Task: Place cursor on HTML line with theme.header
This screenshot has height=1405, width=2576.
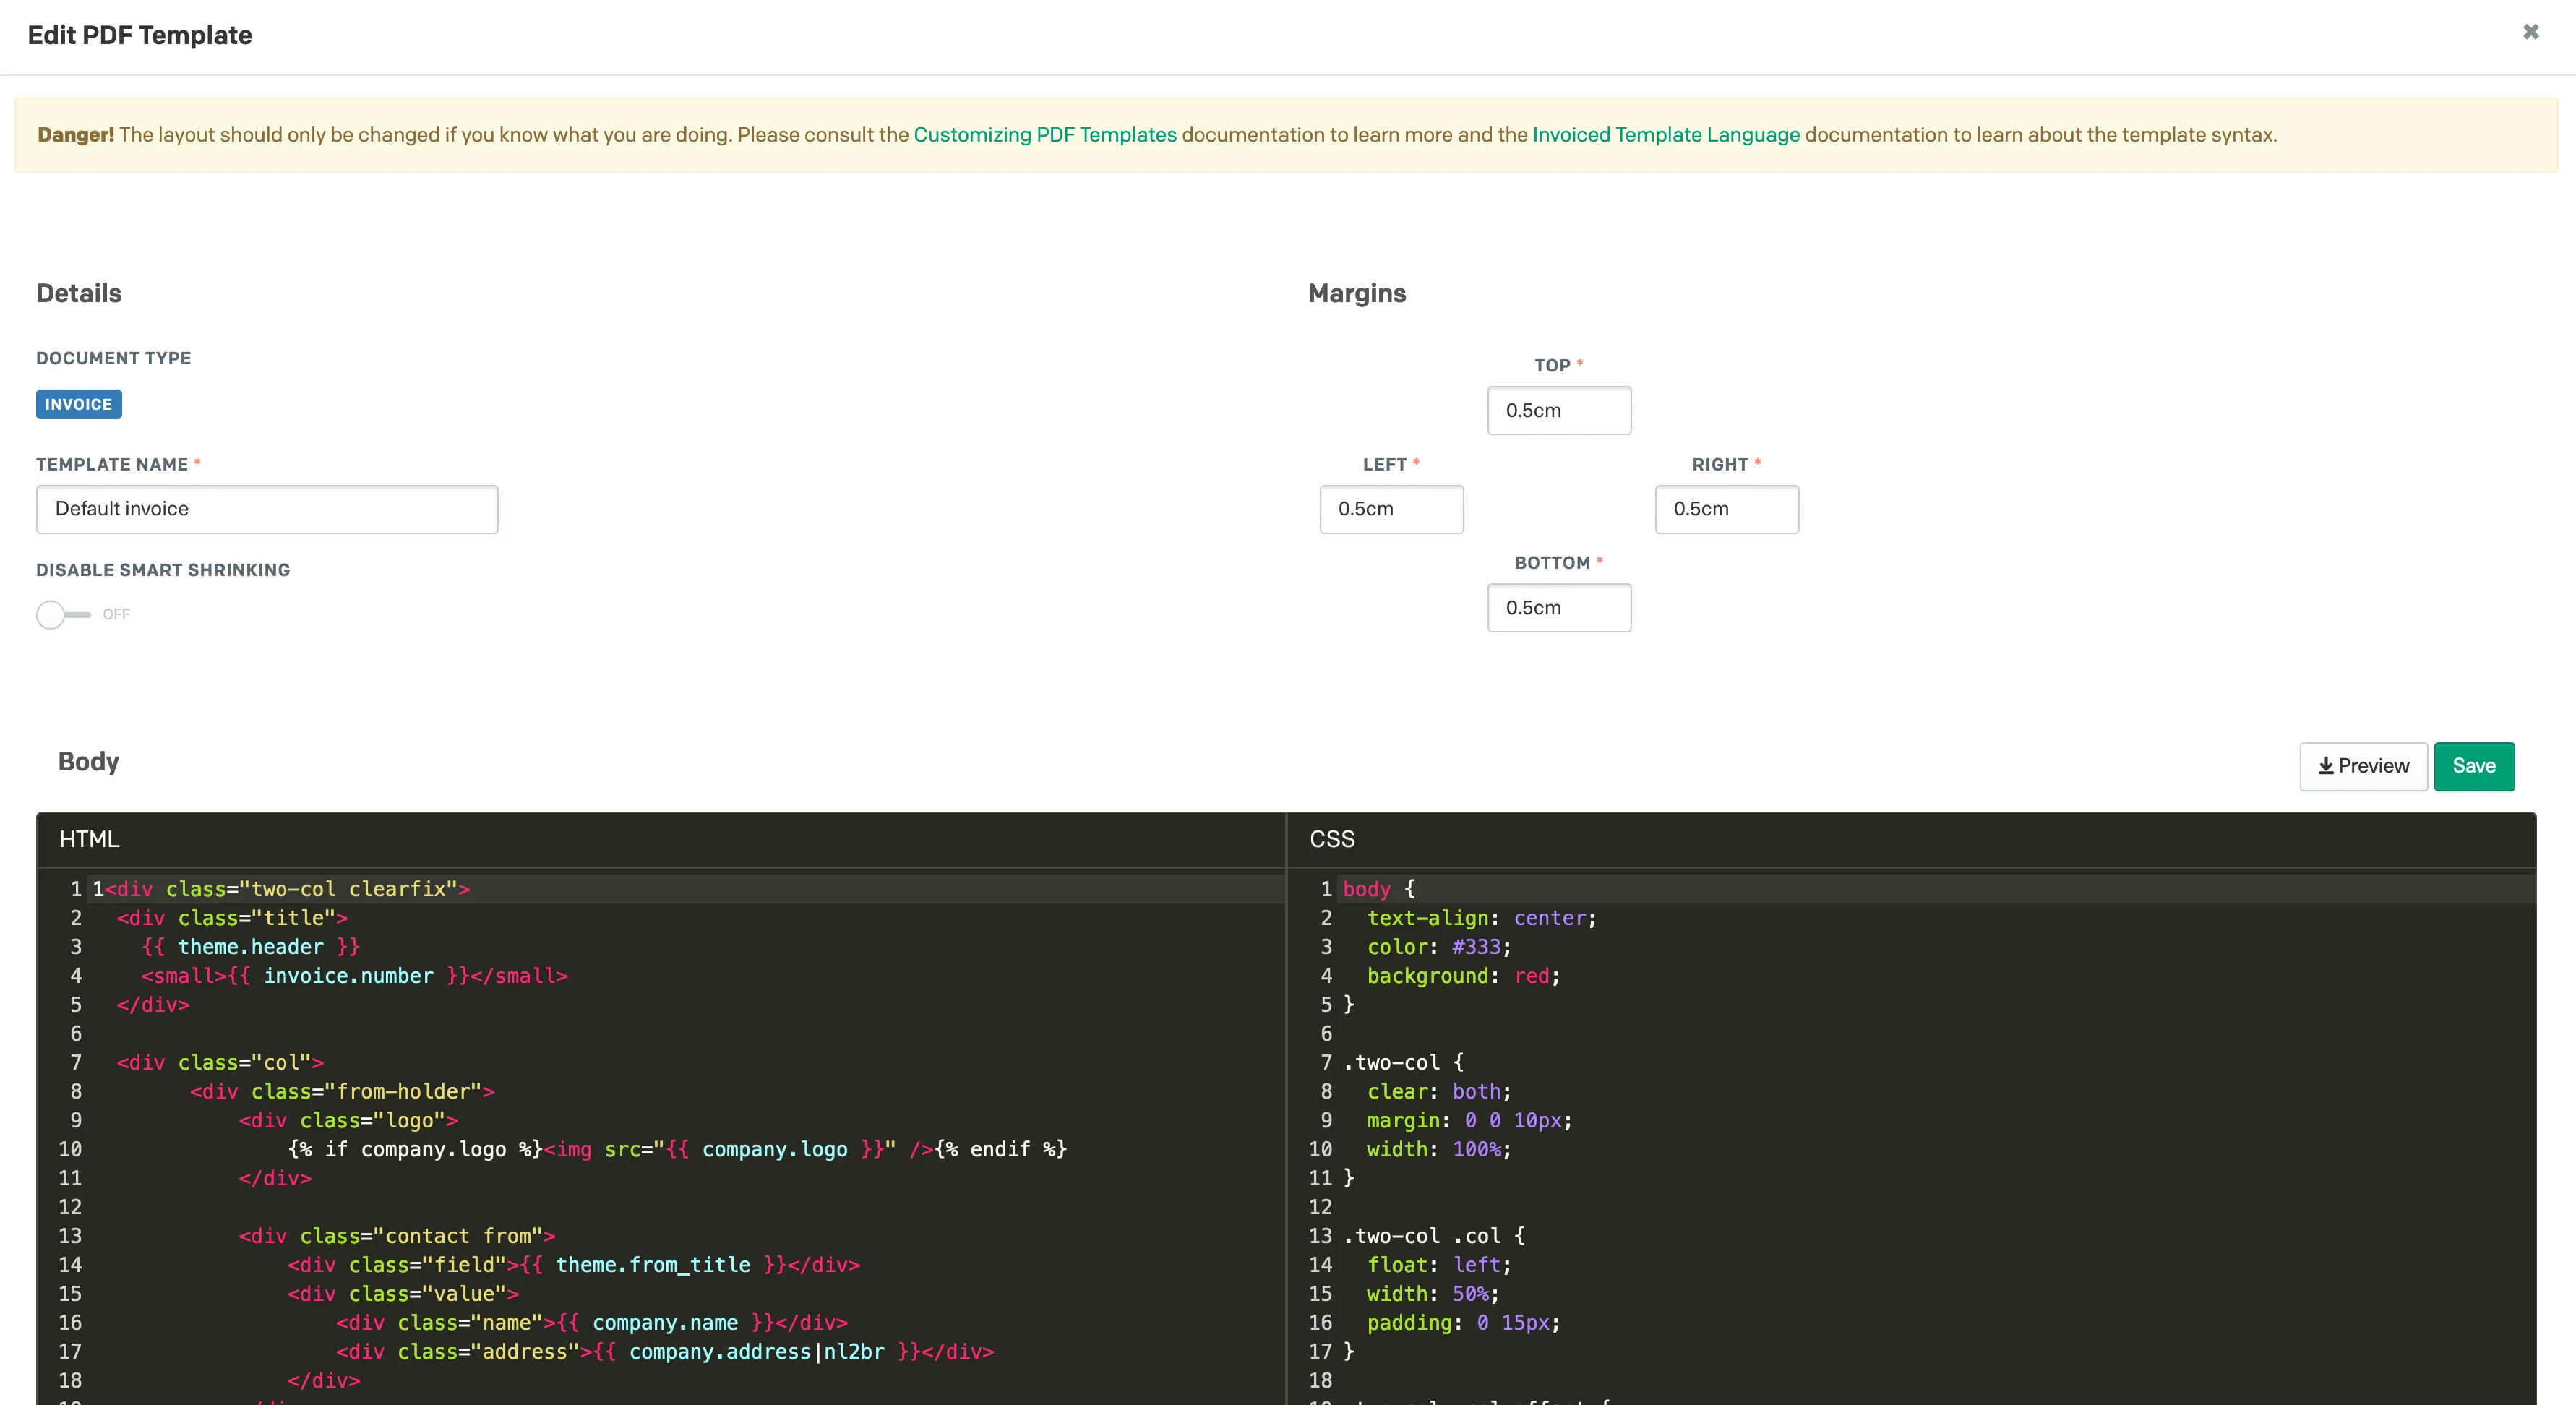Action: (250, 947)
